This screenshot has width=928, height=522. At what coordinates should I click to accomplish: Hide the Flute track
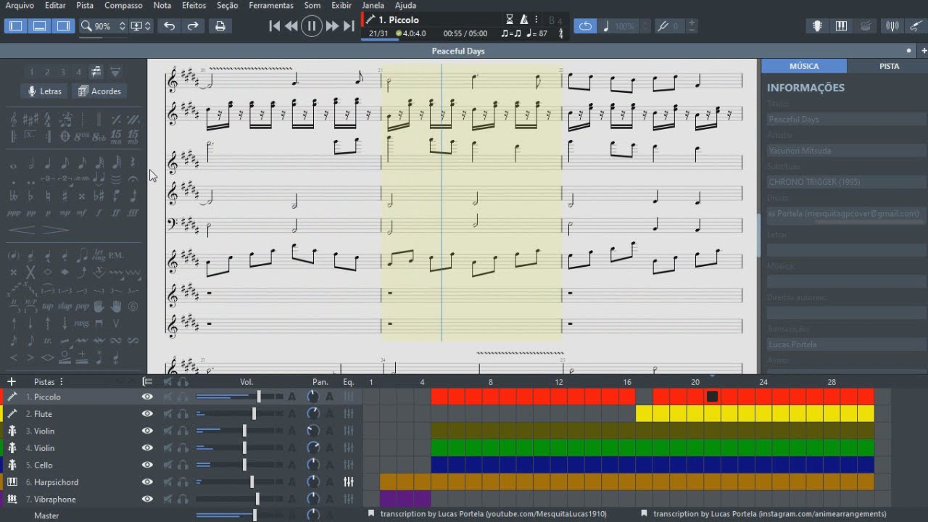pyautogui.click(x=147, y=414)
